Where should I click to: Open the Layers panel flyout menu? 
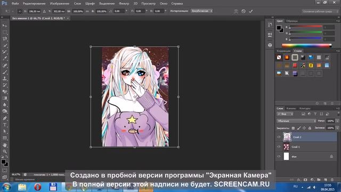point(338,108)
